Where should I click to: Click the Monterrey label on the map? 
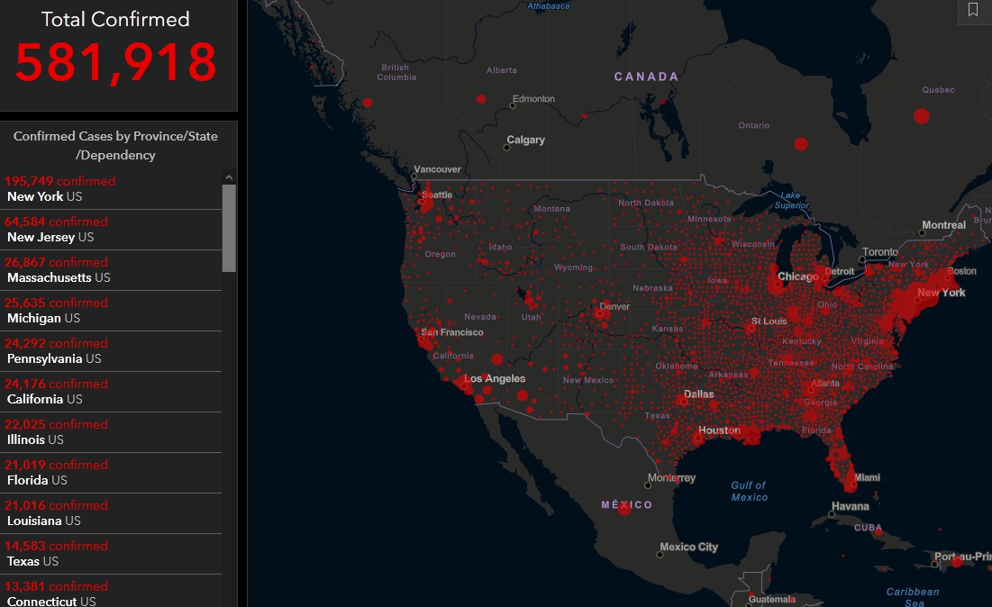[x=671, y=478]
